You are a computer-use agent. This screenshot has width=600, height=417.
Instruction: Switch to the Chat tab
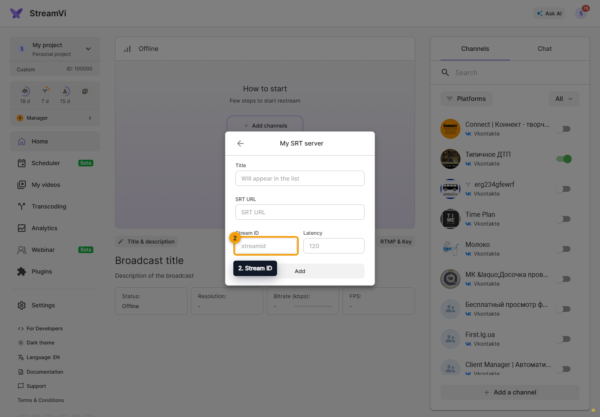[x=545, y=49]
